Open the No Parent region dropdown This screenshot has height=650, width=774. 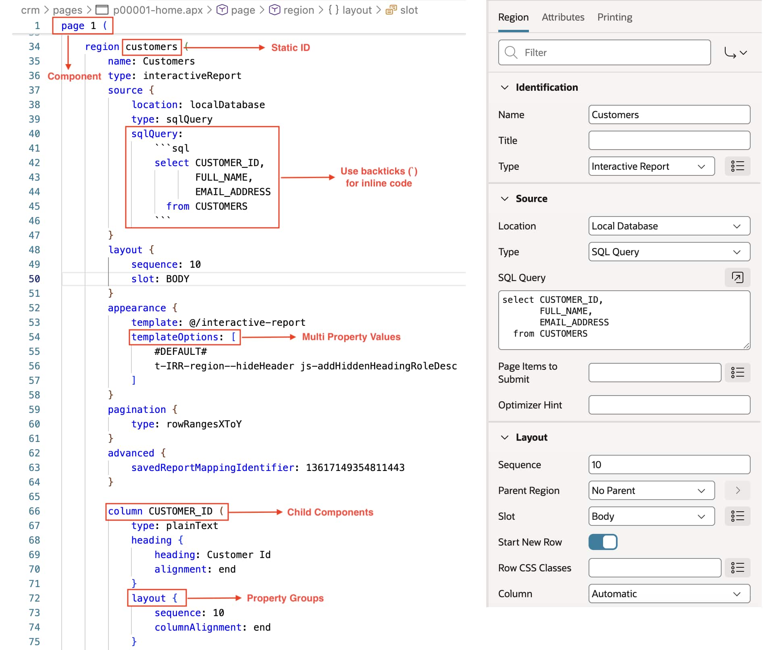(651, 490)
